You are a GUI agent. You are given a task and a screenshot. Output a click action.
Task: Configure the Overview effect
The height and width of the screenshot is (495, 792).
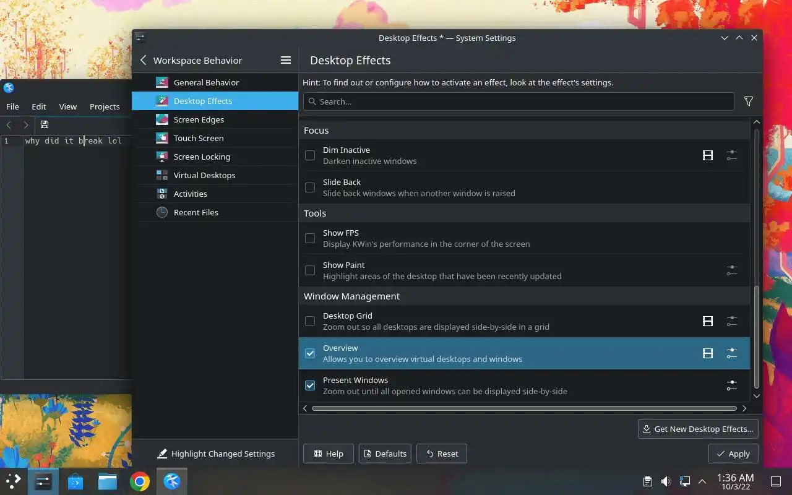pos(732,353)
